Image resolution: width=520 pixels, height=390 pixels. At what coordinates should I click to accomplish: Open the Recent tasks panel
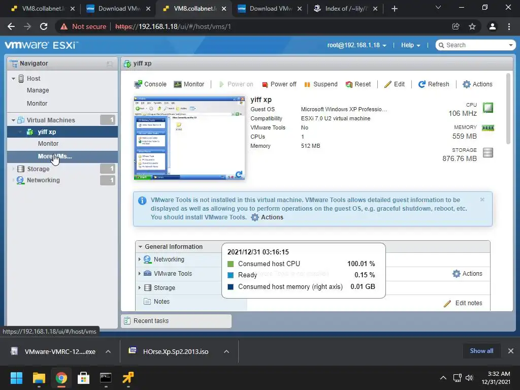pos(176,321)
